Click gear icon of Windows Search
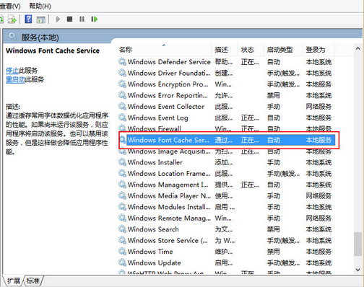Viewport: 364px width, 287px height. tap(122, 229)
